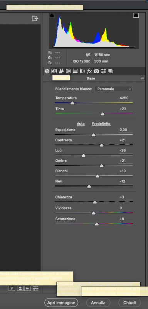Viewport: 148px width, 309px height.
Task: Open the Camera Calibration camera icon
Action: click(x=96, y=71)
